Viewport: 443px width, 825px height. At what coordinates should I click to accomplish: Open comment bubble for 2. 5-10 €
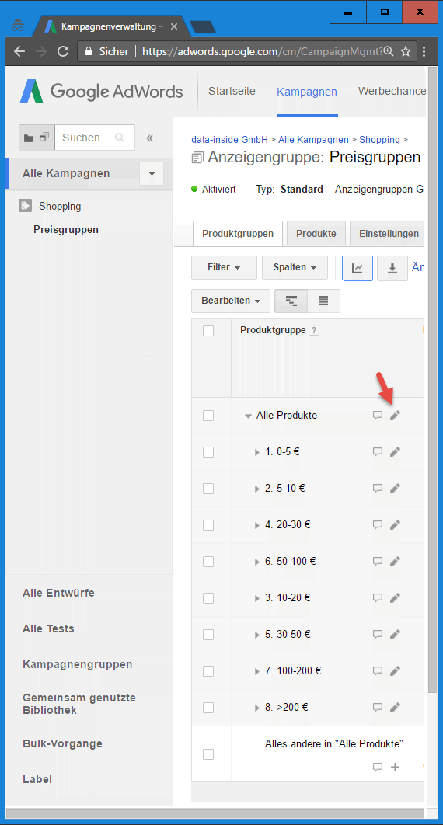377,489
